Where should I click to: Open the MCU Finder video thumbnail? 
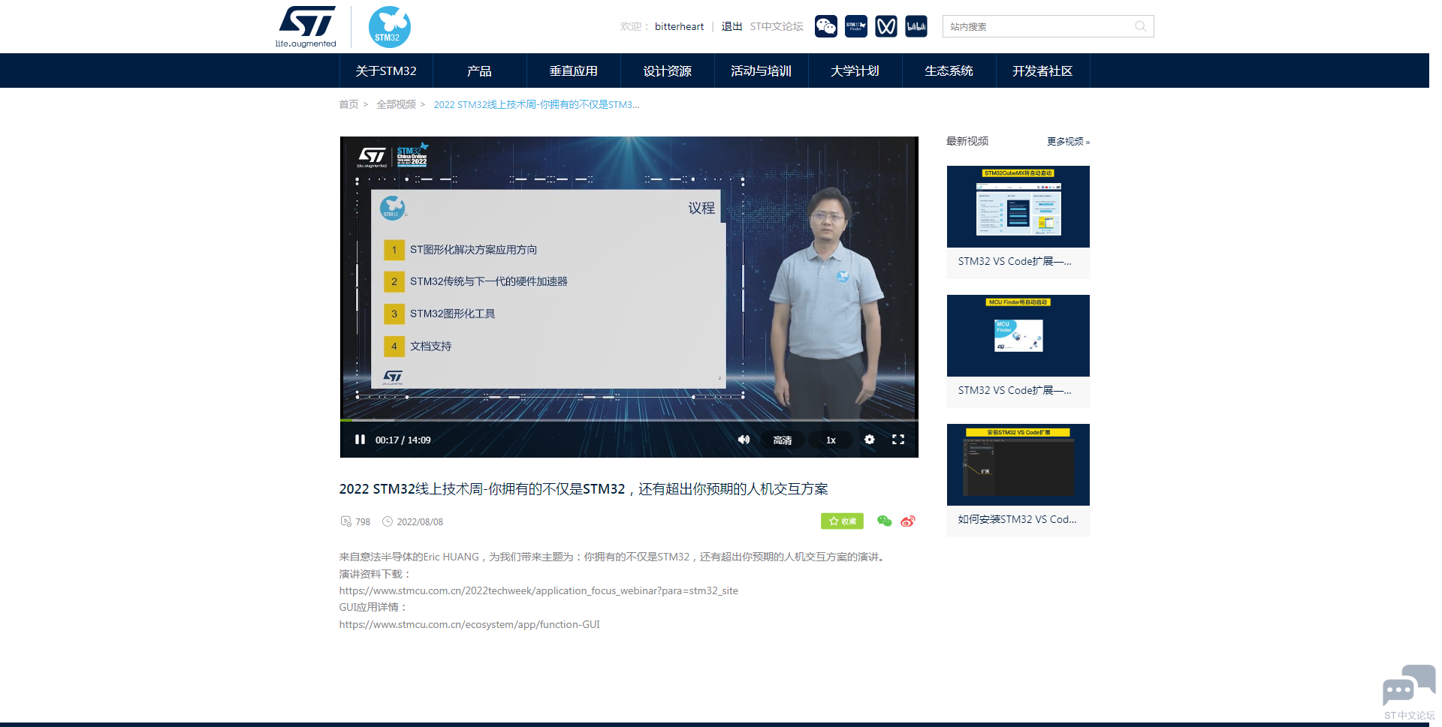point(1018,335)
